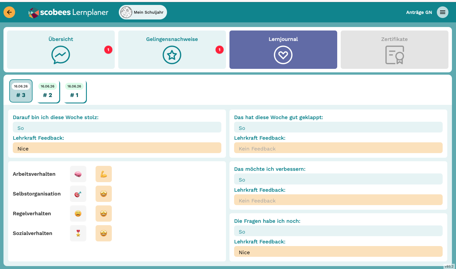Screen dimensions: 456x269
Task: Click Nice feedback under Die Fragen habe ich noch
Action: pyautogui.click(x=338, y=252)
